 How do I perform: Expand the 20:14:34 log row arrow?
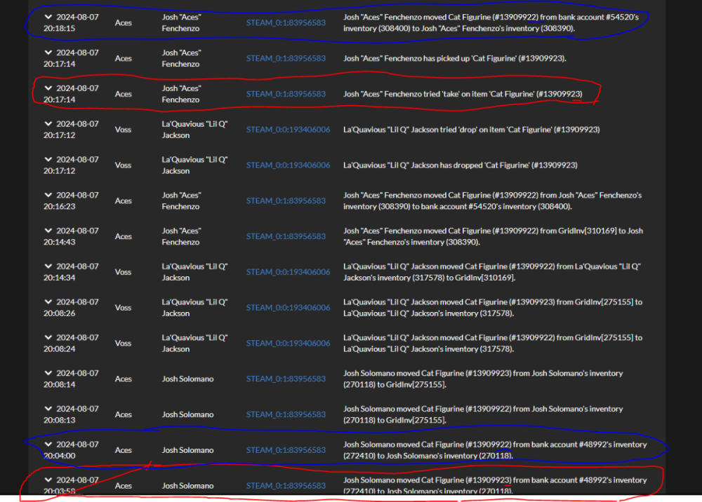point(48,266)
